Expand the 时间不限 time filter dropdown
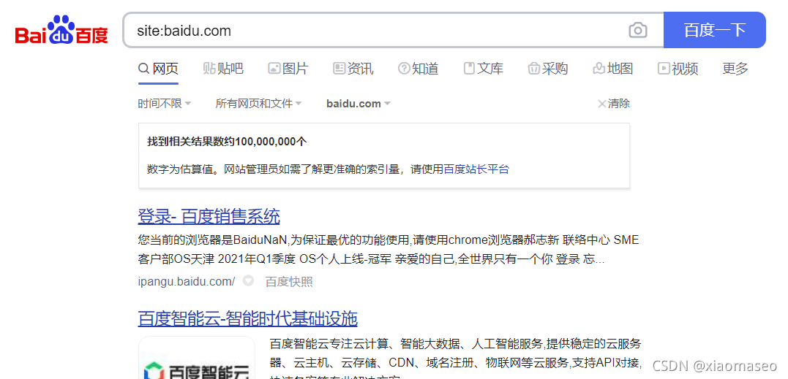Viewport: 788px width, 379px height. click(165, 104)
